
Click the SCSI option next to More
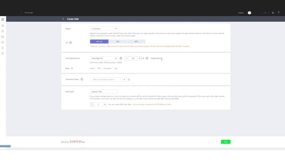99,68
